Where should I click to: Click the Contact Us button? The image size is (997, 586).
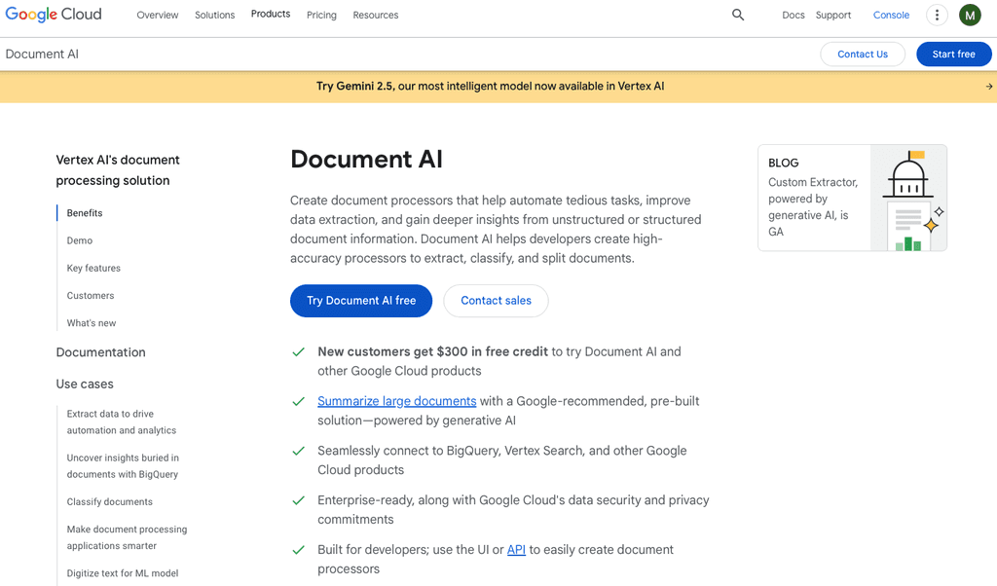pyautogui.click(x=863, y=54)
